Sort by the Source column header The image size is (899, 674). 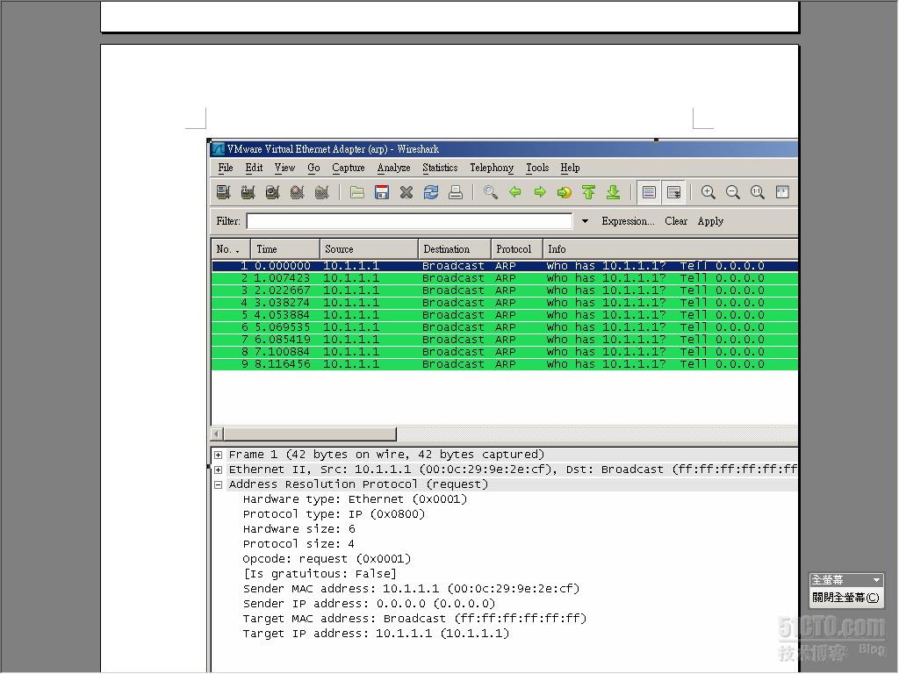tap(369, 249)
